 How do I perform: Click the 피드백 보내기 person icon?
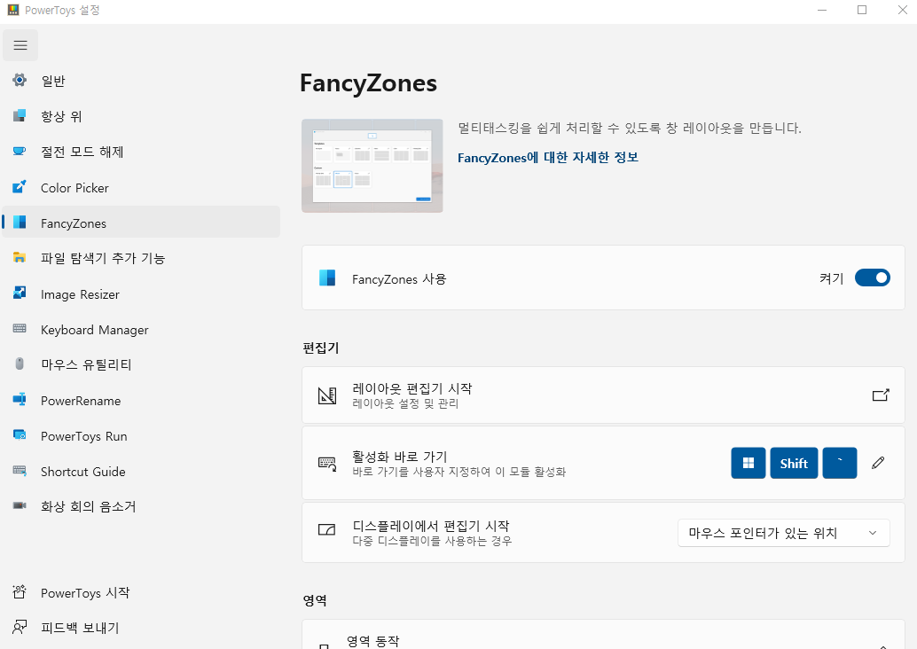[x=20, y=627]
